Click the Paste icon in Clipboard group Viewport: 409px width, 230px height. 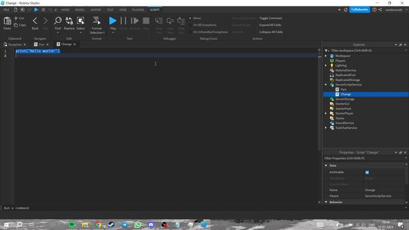(x=7, y=21)
